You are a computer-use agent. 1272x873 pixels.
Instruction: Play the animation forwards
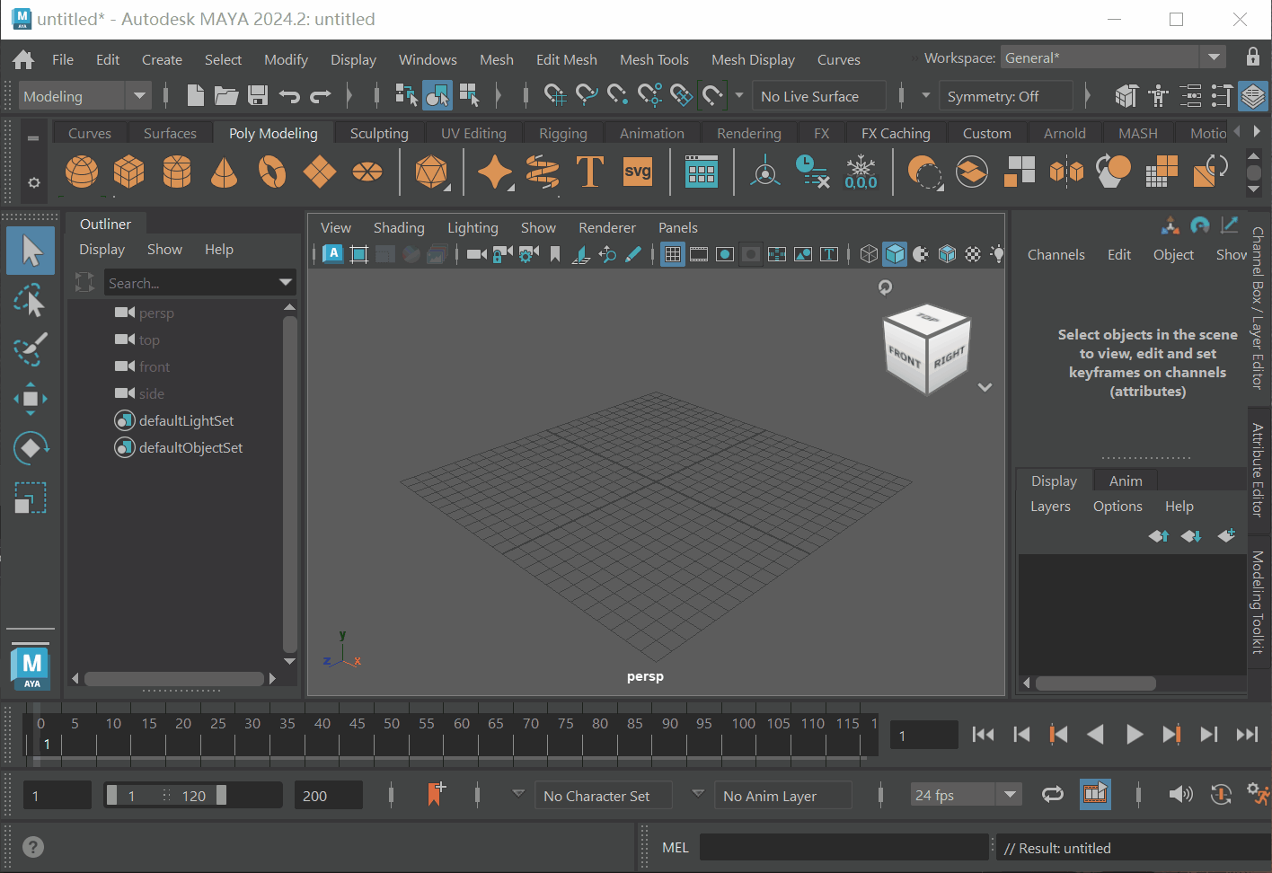(1135, 734)
